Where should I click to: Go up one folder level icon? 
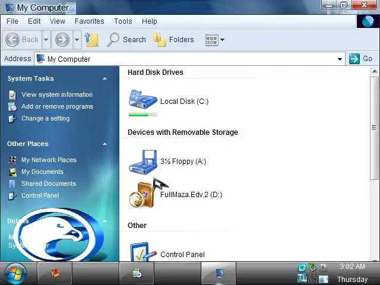[x=91, y=40]
